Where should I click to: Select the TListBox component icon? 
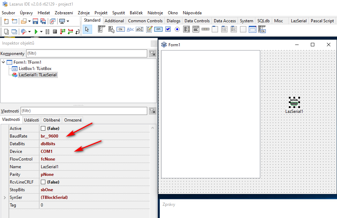(x=187, y=29)
